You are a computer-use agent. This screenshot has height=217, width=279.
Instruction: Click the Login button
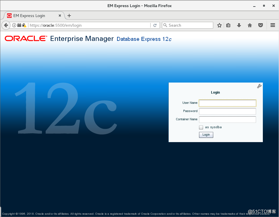click(206, 135)
